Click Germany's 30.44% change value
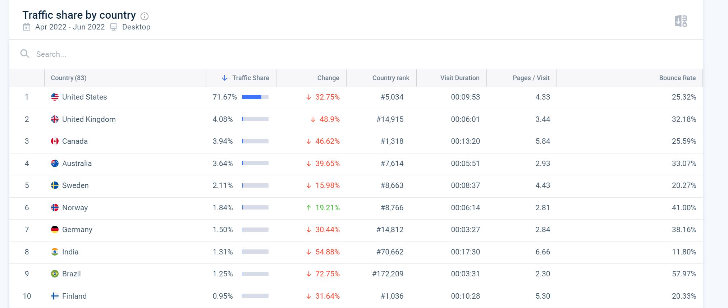 pyautogui.click(x=328, y=230)
